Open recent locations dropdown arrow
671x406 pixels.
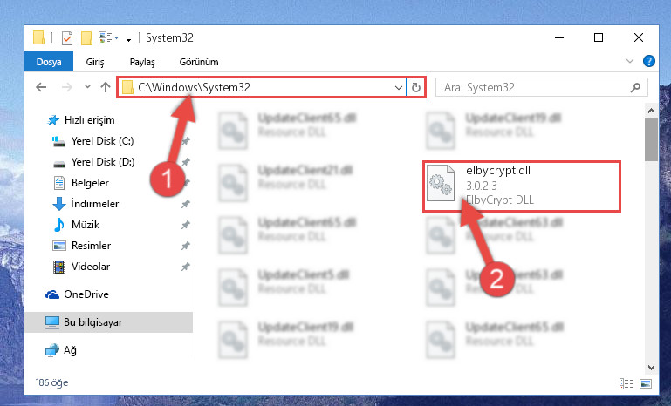point(87,87)
